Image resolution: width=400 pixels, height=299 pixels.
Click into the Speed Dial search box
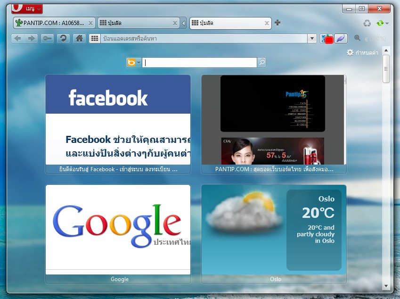(199, 63)
